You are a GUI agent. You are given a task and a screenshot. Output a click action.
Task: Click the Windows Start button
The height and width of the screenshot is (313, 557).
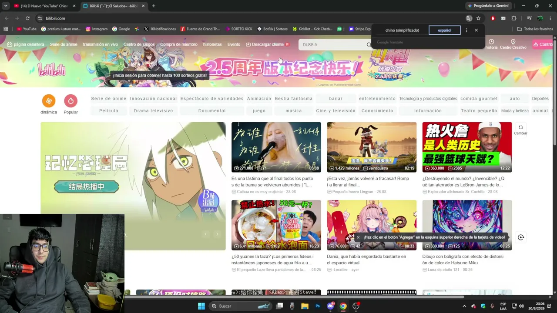[201, 306]
